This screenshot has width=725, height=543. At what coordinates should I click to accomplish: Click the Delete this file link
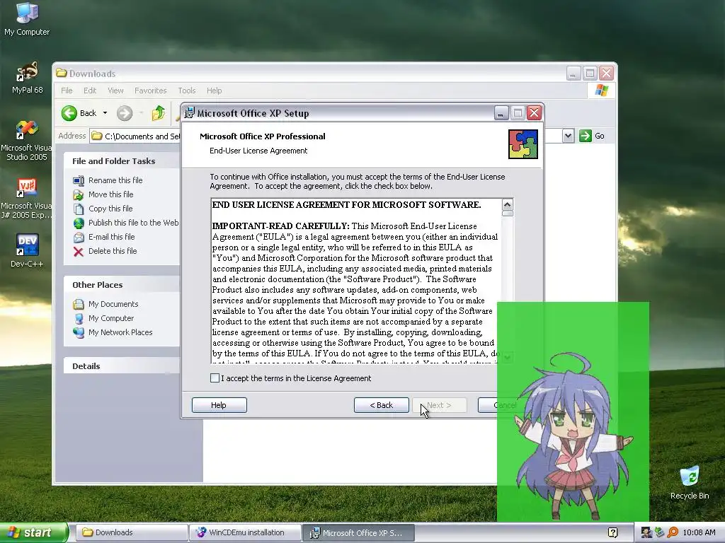pos(113,251)
